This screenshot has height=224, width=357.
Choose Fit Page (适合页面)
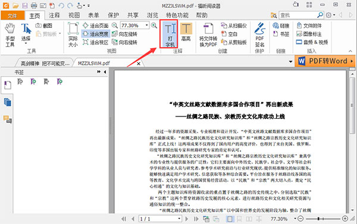click(96, 26)
